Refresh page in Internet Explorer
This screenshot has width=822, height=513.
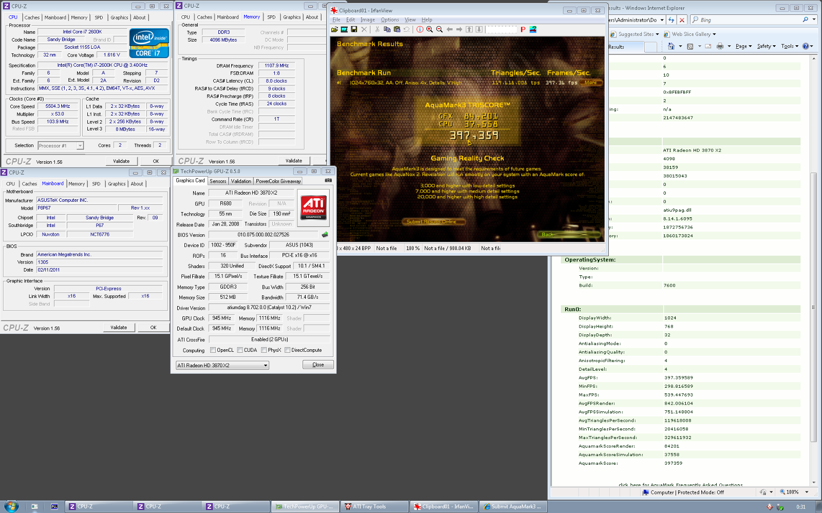coord(671,20)
